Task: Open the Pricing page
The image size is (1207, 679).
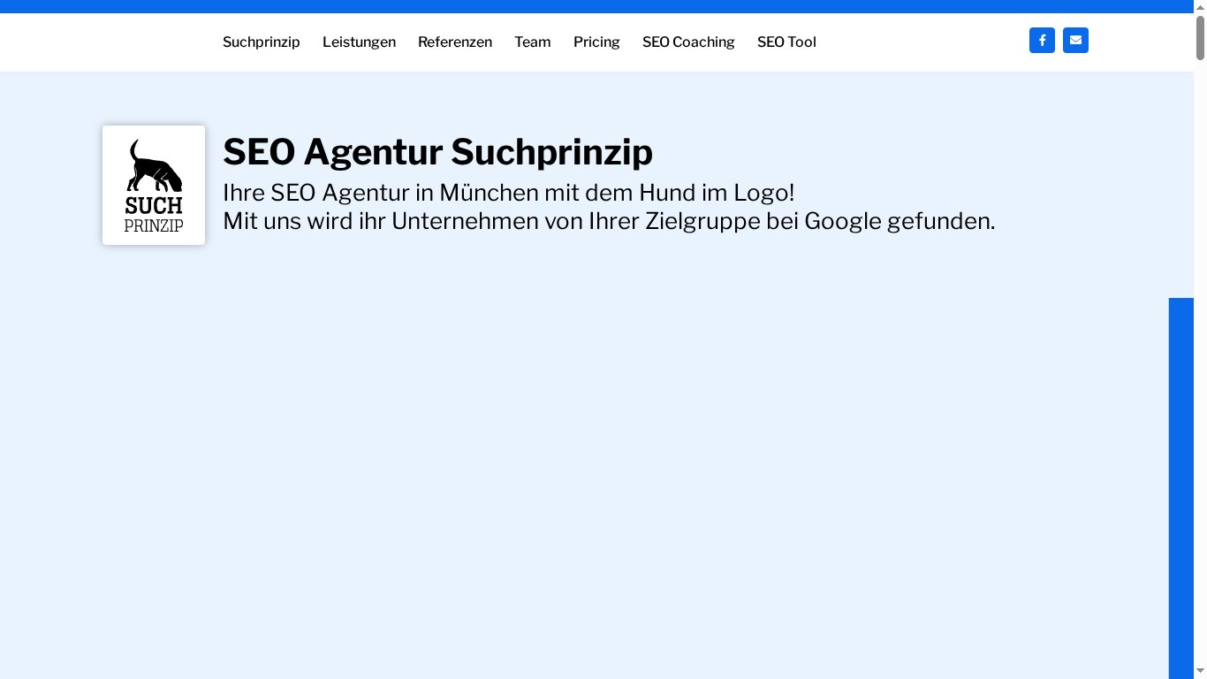Action: pos(596,42)
